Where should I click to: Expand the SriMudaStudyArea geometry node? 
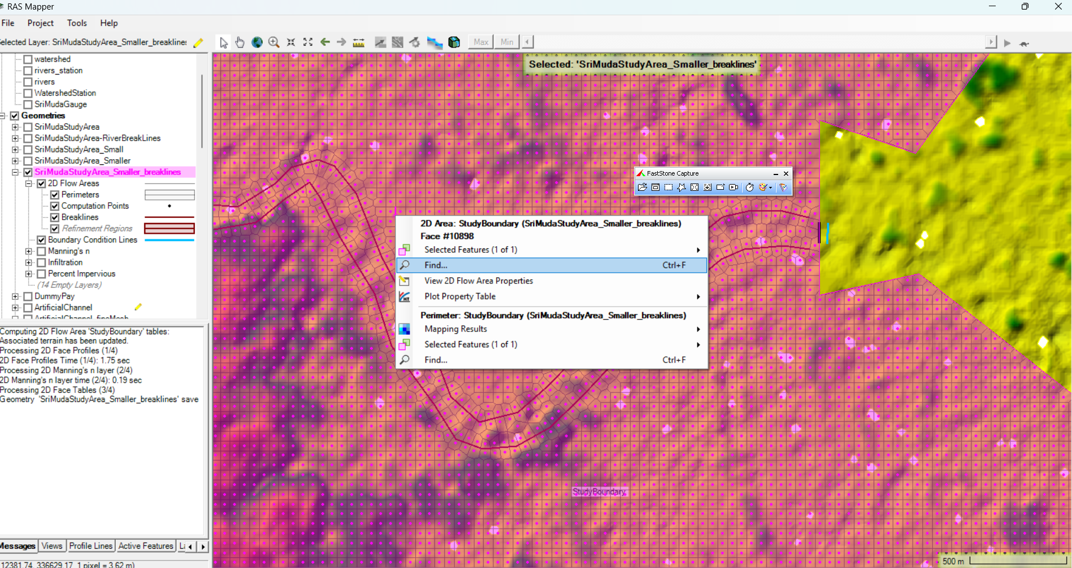pyautogui.click(x=15, y=127)
